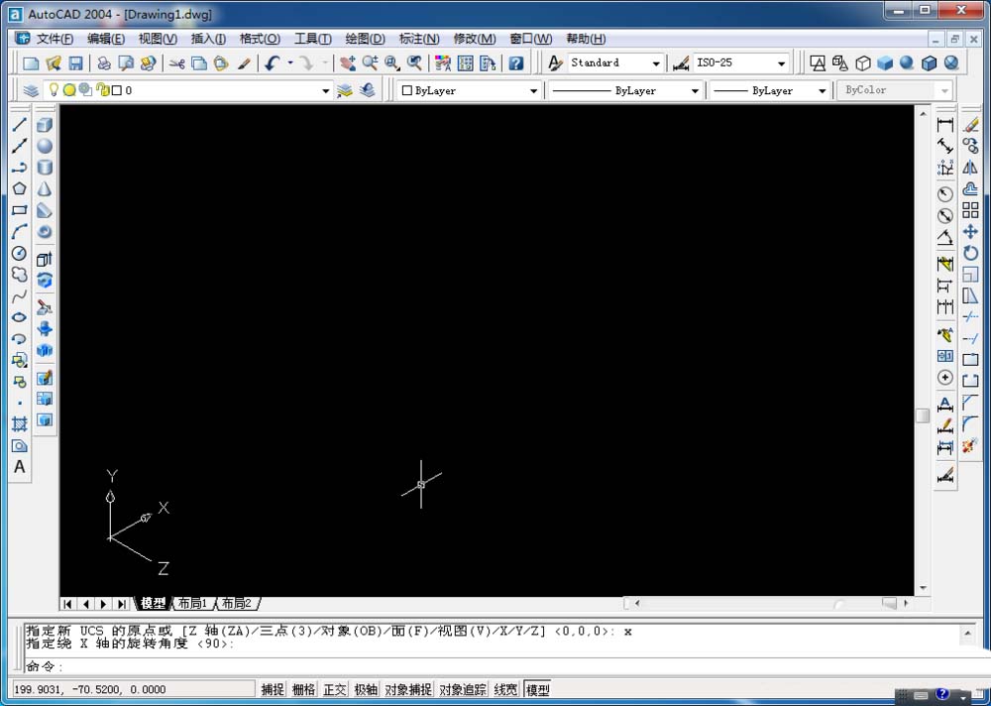Create a solid Wedge
991x706 pixels.
pos(45,210)
